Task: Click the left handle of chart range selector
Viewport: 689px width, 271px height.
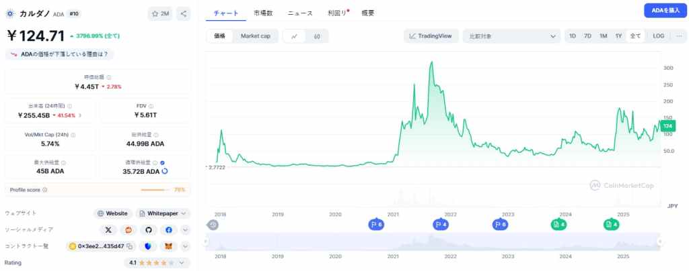Action: [x=205, y=241]
